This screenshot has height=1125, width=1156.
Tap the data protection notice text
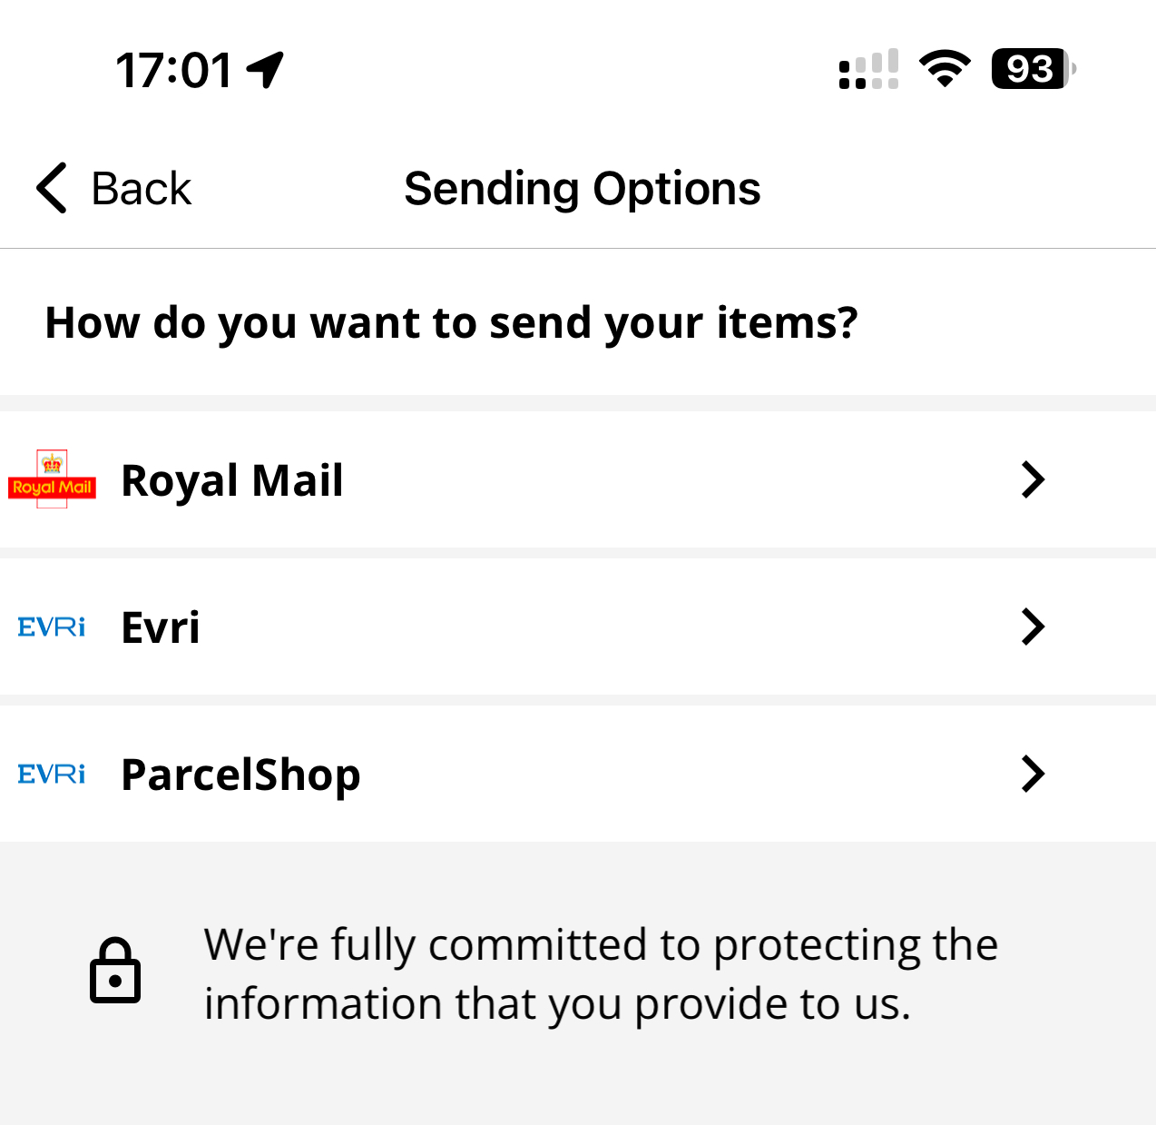point(601,973)
